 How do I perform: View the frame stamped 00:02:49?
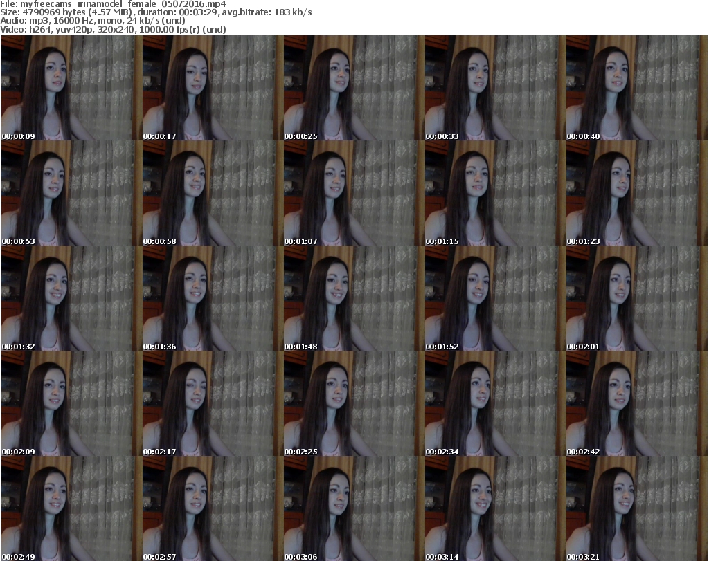71,508
